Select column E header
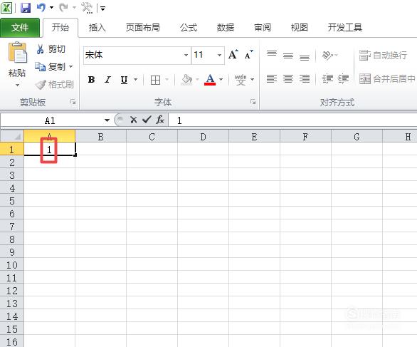This screenshot has width=417, height=347. click(254, 137)
